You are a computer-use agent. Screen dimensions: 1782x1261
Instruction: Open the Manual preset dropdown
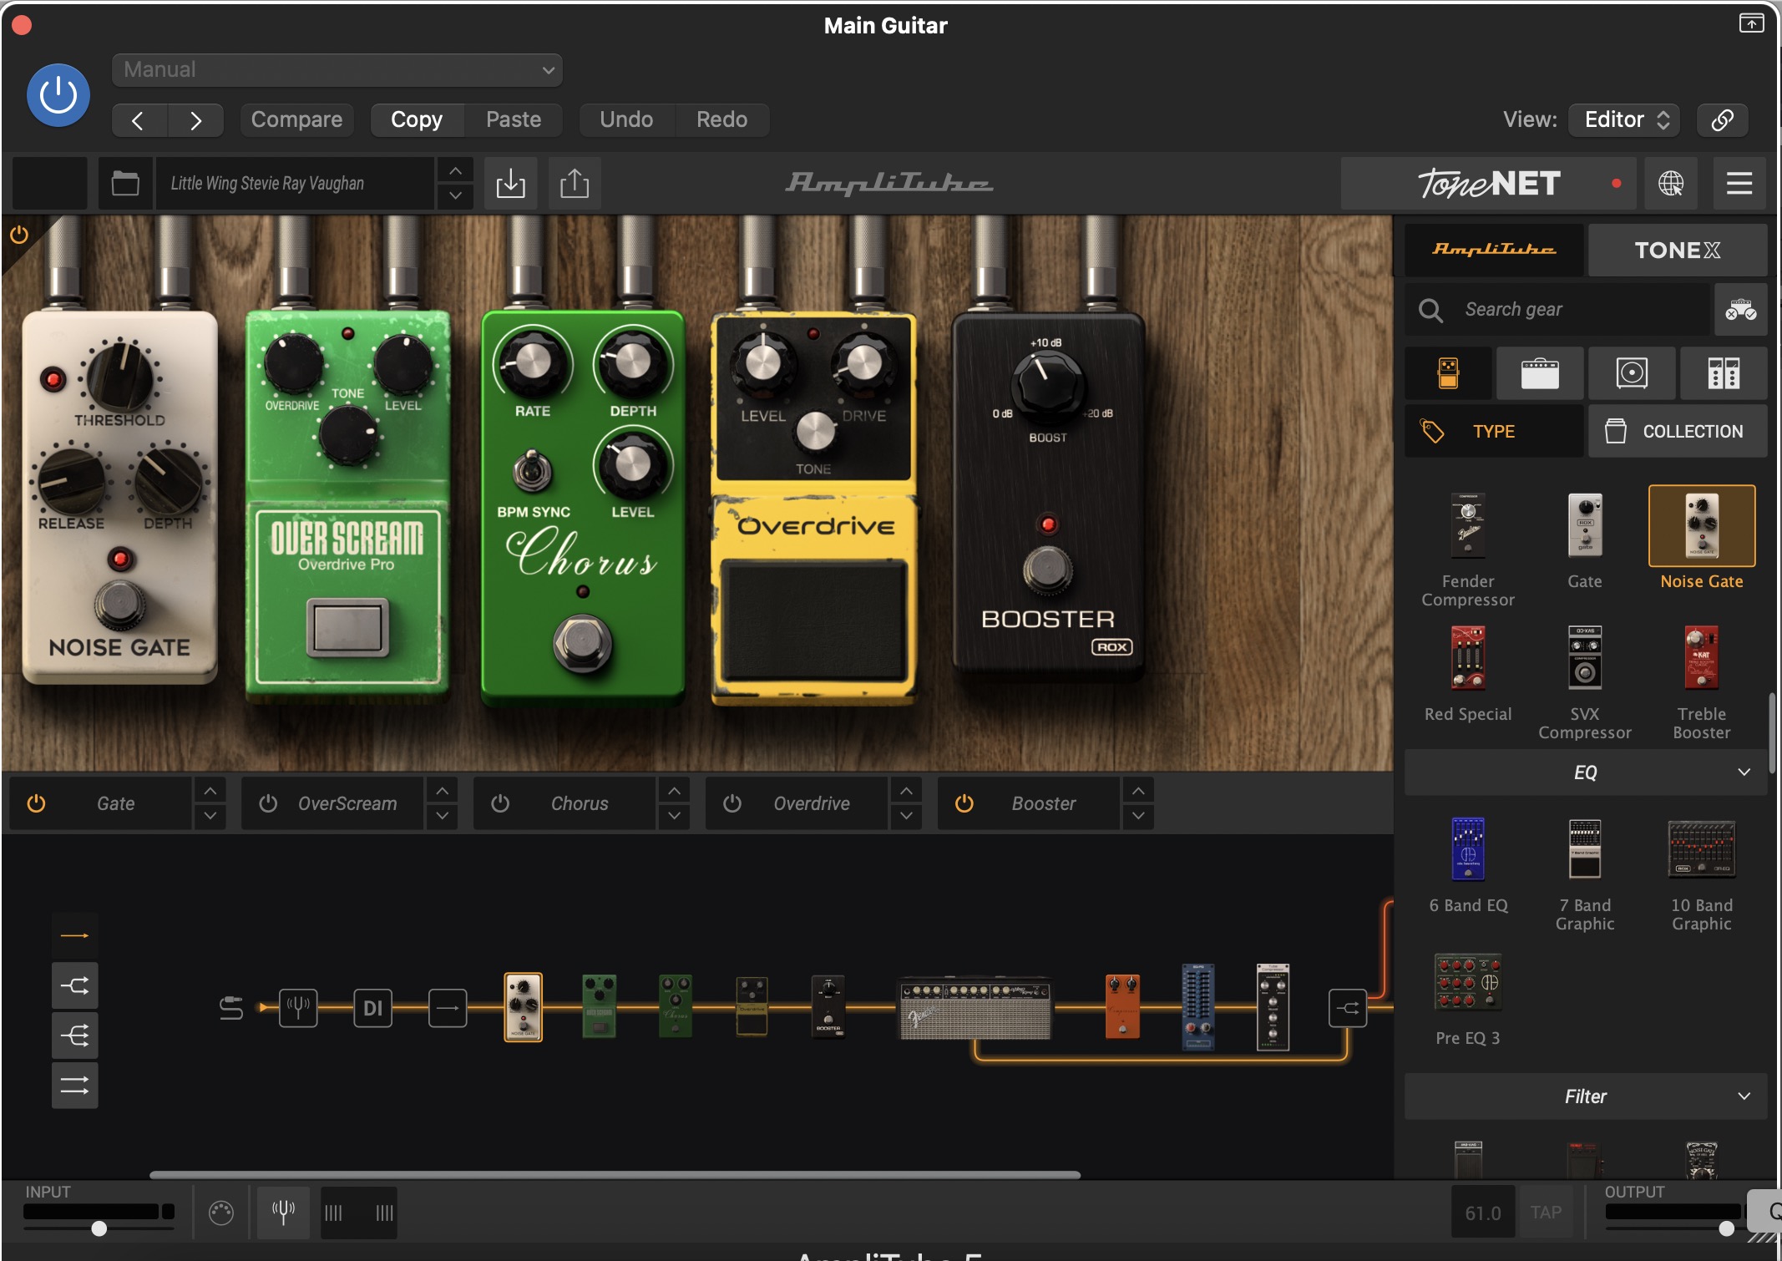pyautogui.click(x=337, y=70)
